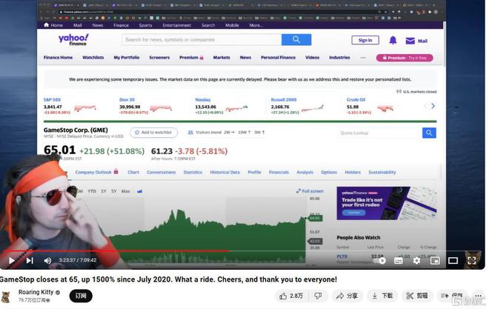Download the video with the 下载 button

(x=382, y=296)
